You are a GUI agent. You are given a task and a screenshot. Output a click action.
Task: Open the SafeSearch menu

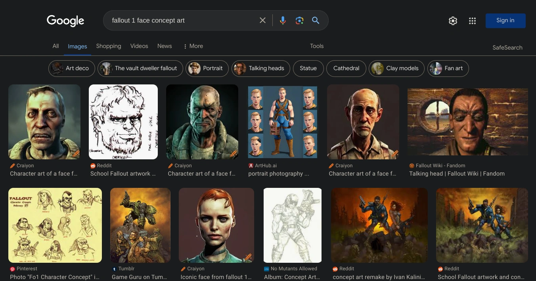point(507,47)
